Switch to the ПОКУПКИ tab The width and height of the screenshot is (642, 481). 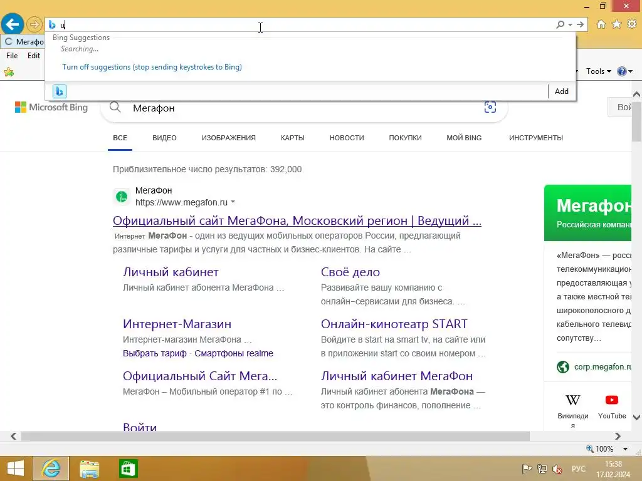(x=405, y=138)
